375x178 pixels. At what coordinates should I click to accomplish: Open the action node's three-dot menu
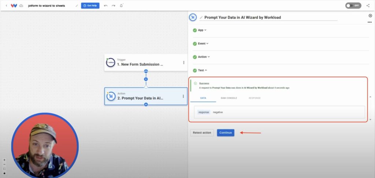coord(183,96)
